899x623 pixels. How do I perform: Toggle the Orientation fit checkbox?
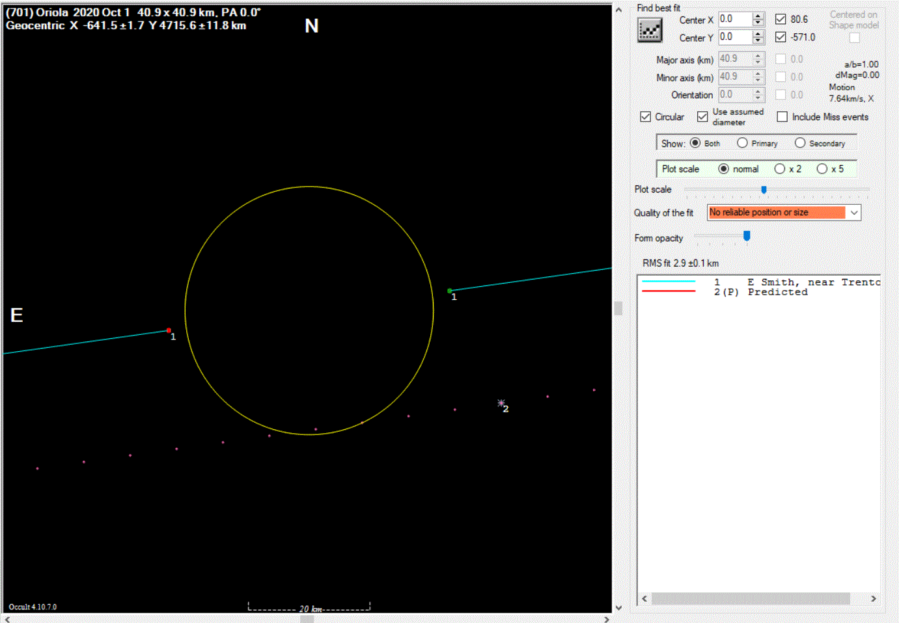(x=781, y=95)
